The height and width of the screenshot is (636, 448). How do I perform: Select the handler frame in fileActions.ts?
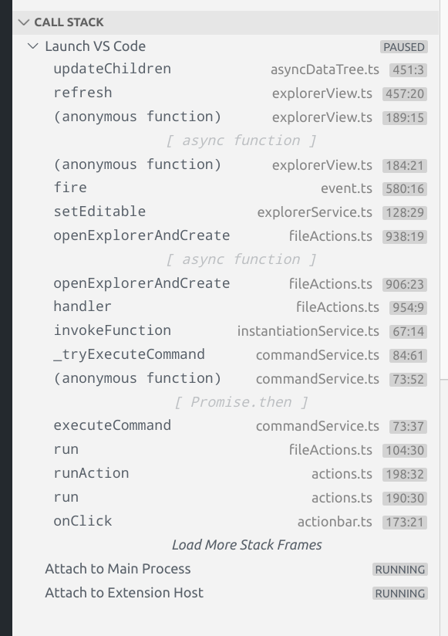(x=79, y=306)
